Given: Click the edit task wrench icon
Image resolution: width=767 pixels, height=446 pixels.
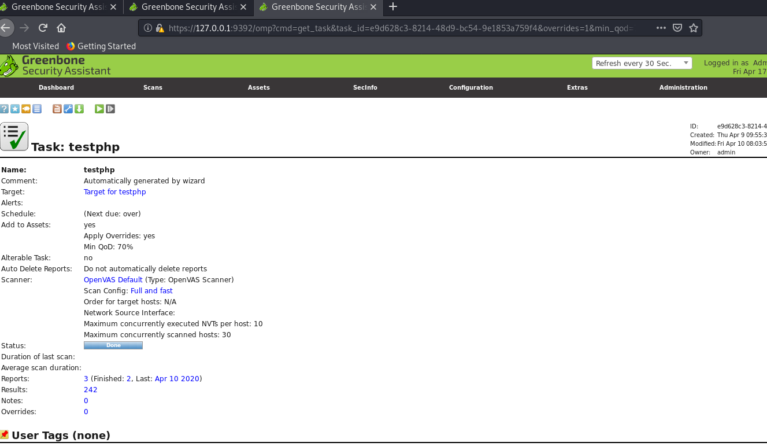Looking at the screenshot, I should coord(68,109).
